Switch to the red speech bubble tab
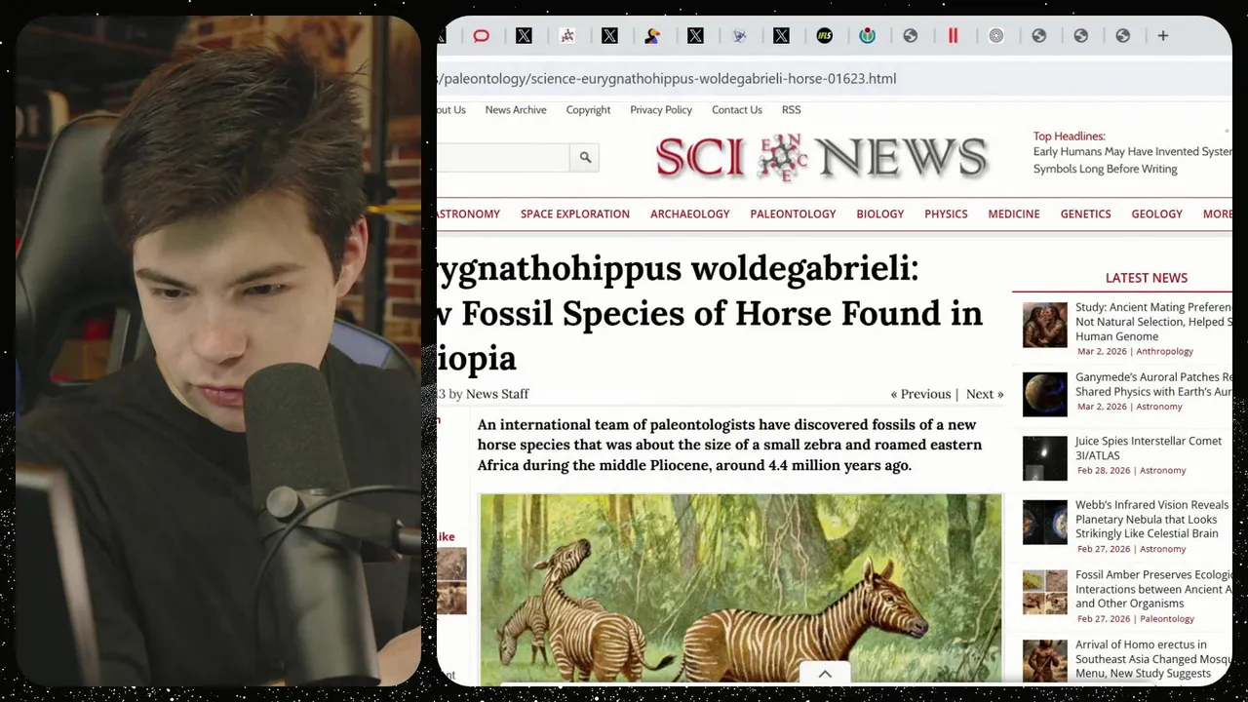The image size is (1248, 702). (481, 36)
